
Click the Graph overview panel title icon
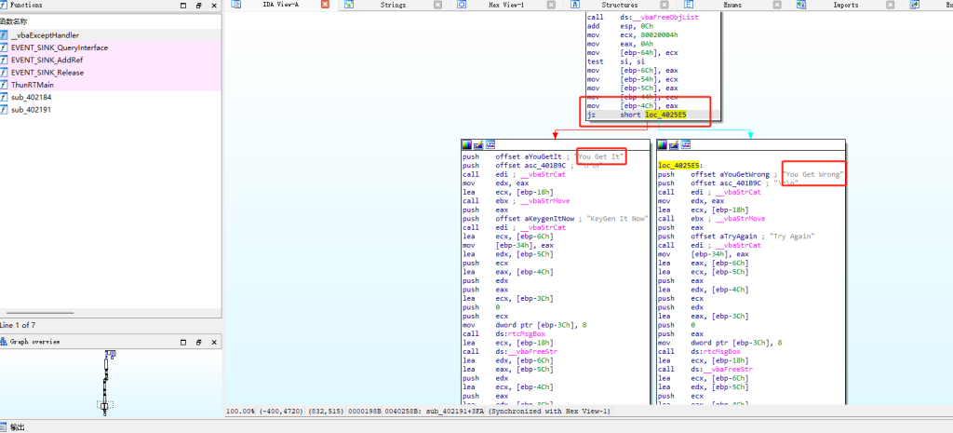3,342
